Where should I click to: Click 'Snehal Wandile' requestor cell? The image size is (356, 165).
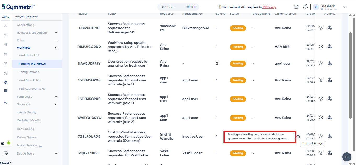coord(166,137)
